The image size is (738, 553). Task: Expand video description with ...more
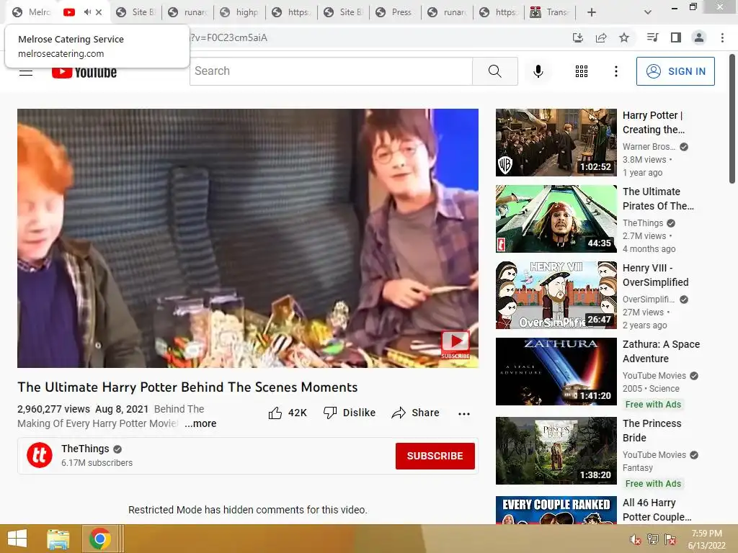[x=200, y=423]
